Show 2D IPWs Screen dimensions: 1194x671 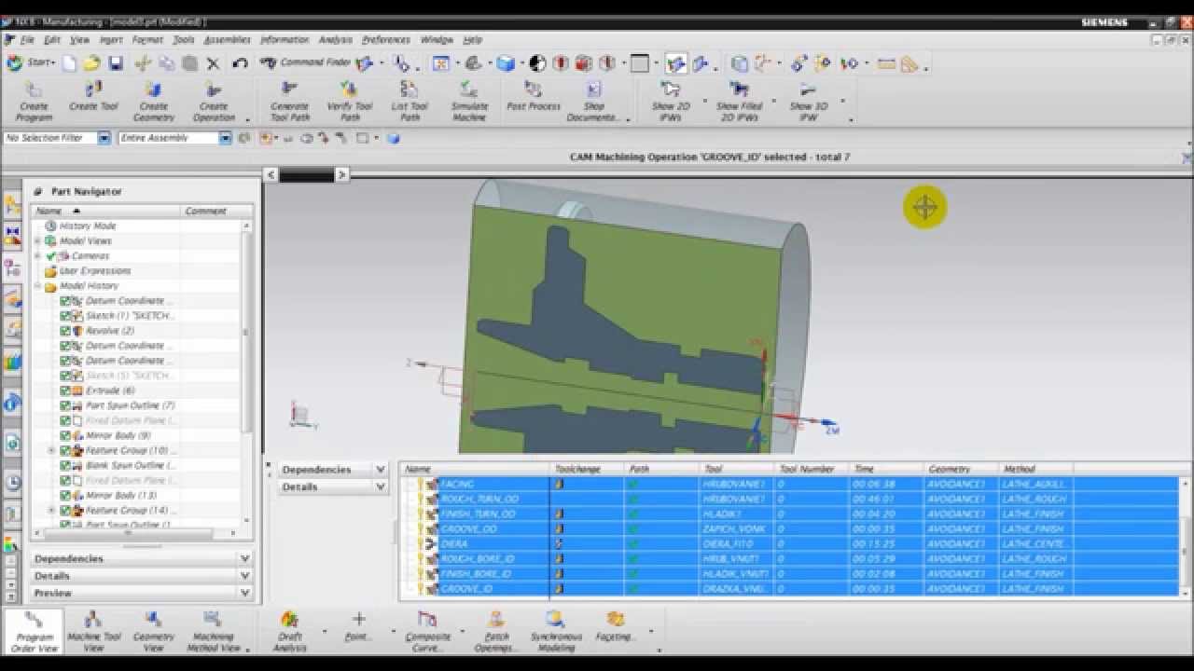[671, 101]
